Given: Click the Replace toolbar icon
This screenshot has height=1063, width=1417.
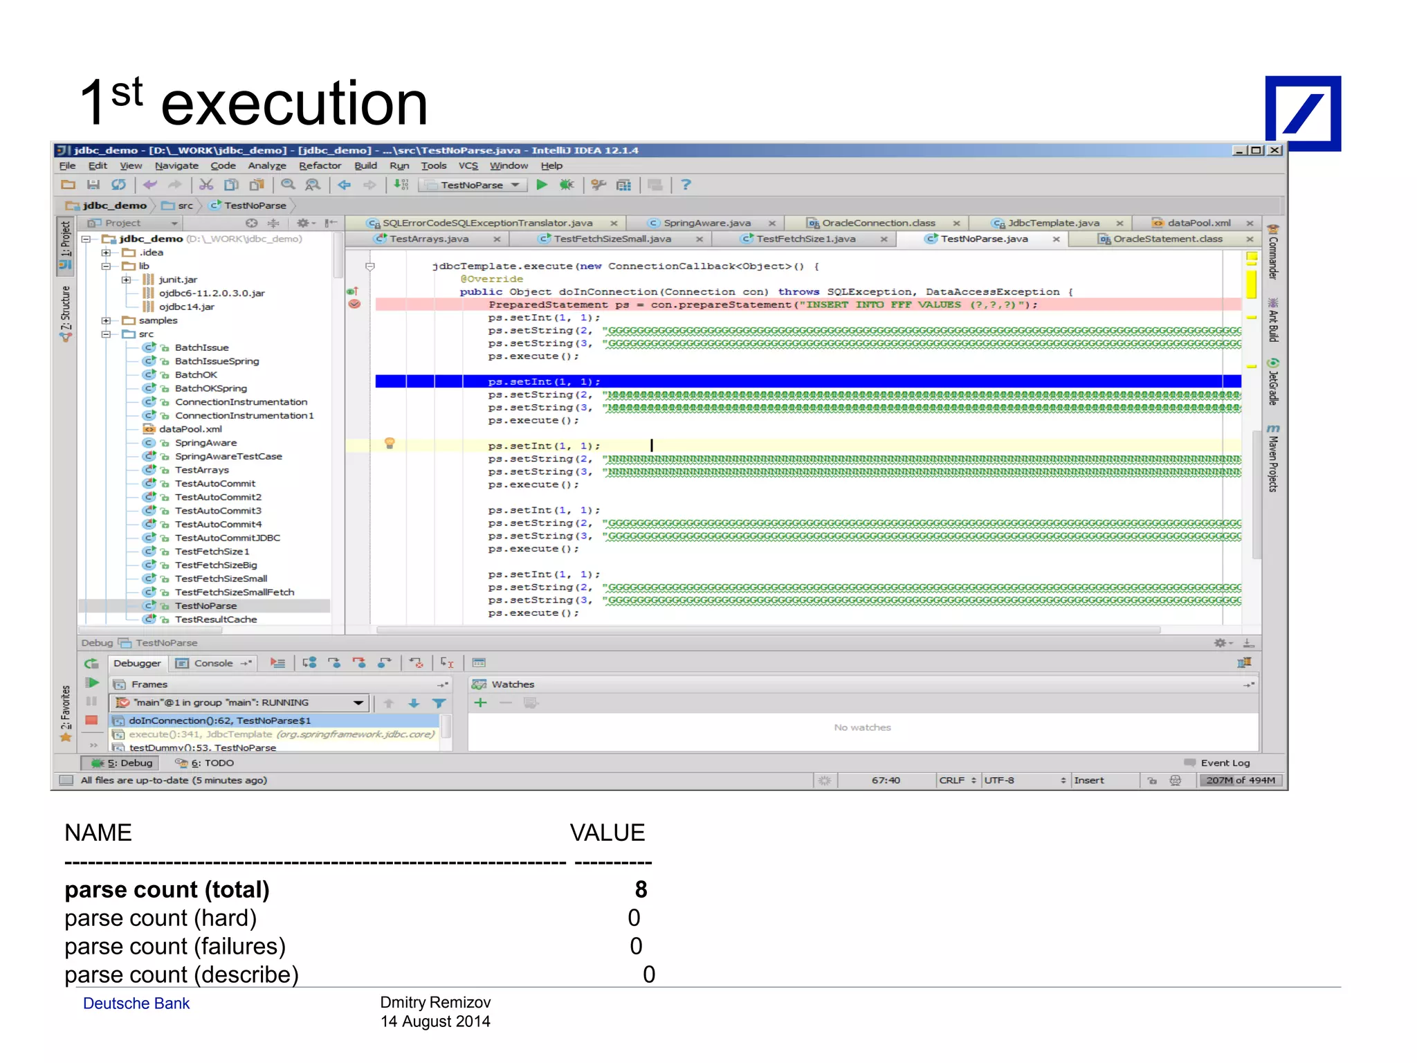Looking at the screenshot, I should 313,185.
